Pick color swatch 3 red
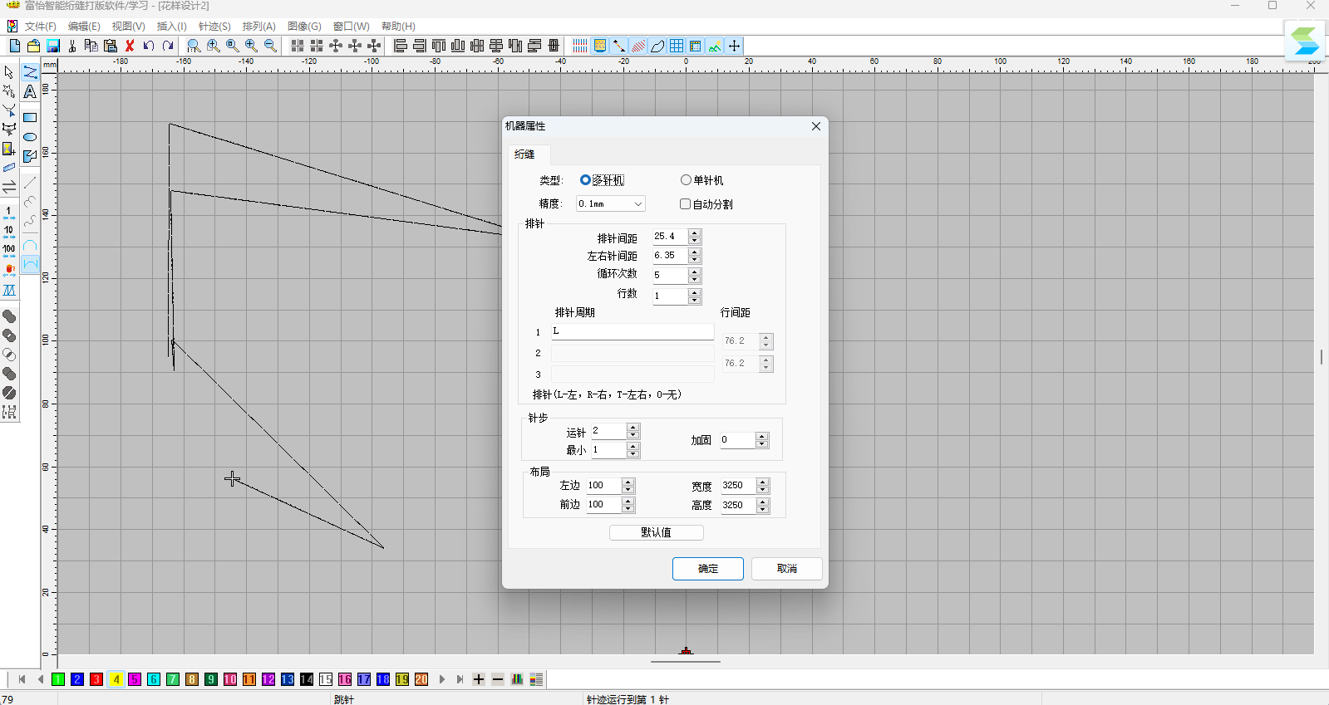Screen dimensions: 1329x705 pos(96,679)
